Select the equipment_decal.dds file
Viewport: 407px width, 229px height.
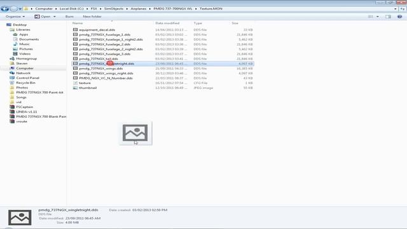pyautogui.click(x=163, y=30)
